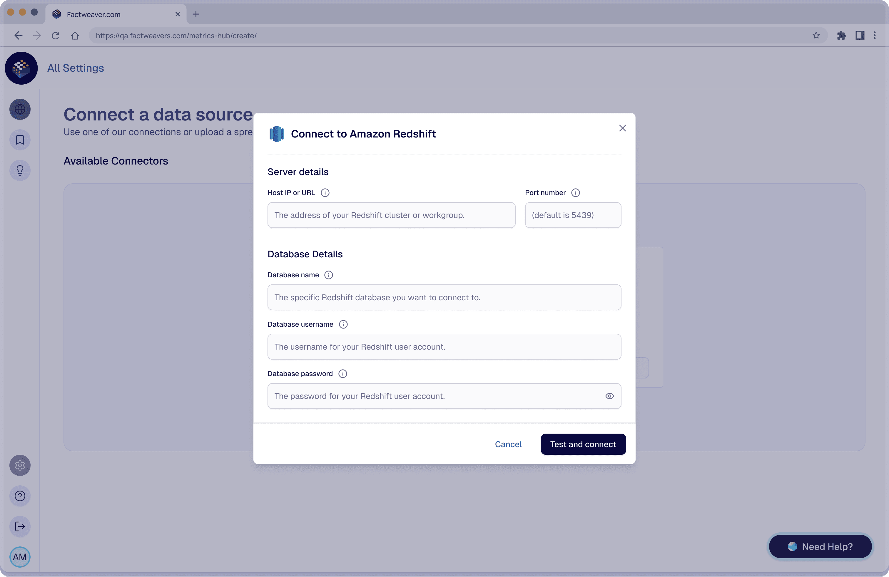Viewport: 889px width, 577px height.
Task: Open the help question mark icon
Action: [x=20, y=496]
